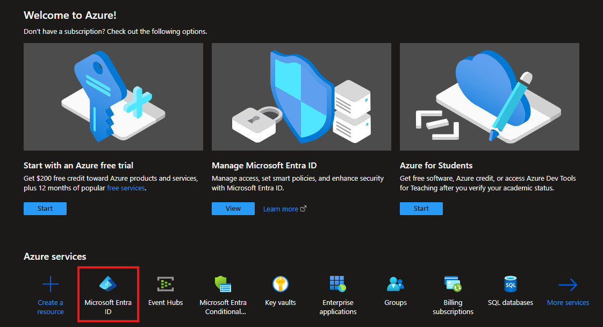
Task: Open the Learn more link
Action: (x=281, y=209)
